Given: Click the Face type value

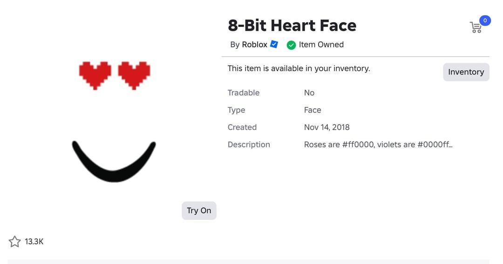Looking at the screenshot, I should tap(313, 110).
